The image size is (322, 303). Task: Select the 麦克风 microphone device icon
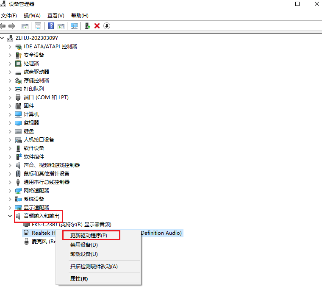[x=27, y=242]
